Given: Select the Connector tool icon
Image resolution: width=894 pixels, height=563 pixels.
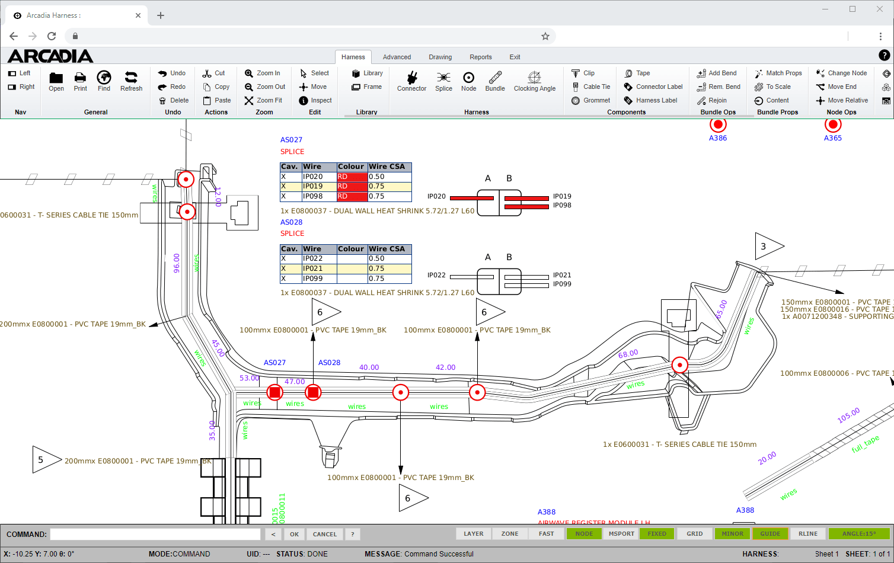Looking at the screenshot, I should [411, 78].
